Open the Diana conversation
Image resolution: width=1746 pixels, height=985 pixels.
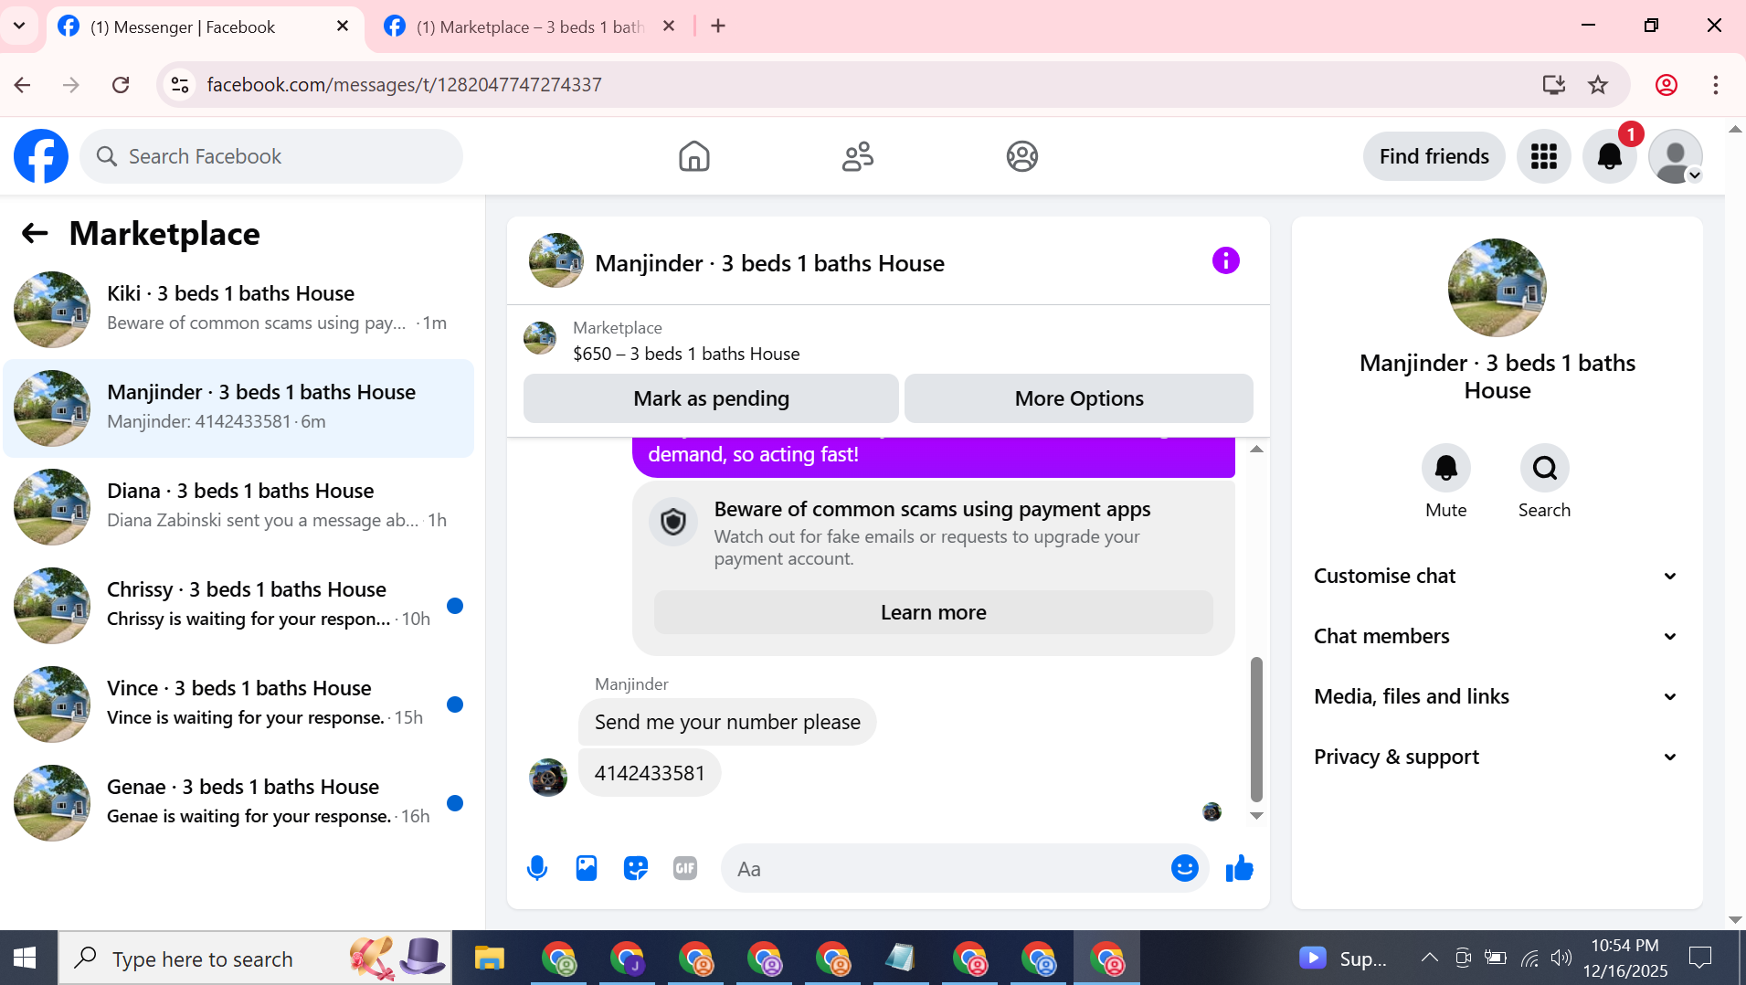click(238, 506)
